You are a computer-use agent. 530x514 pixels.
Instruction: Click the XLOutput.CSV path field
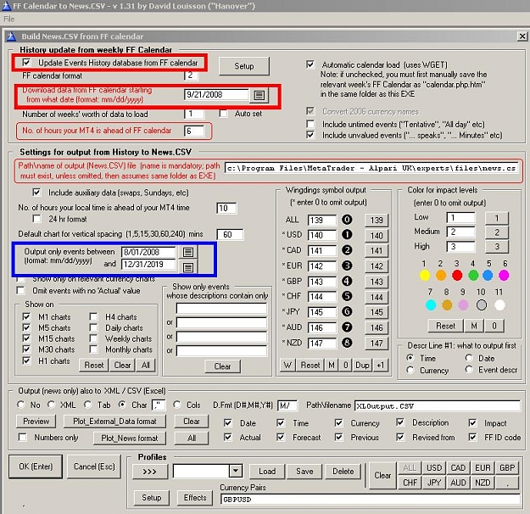(x=438, y=405)
